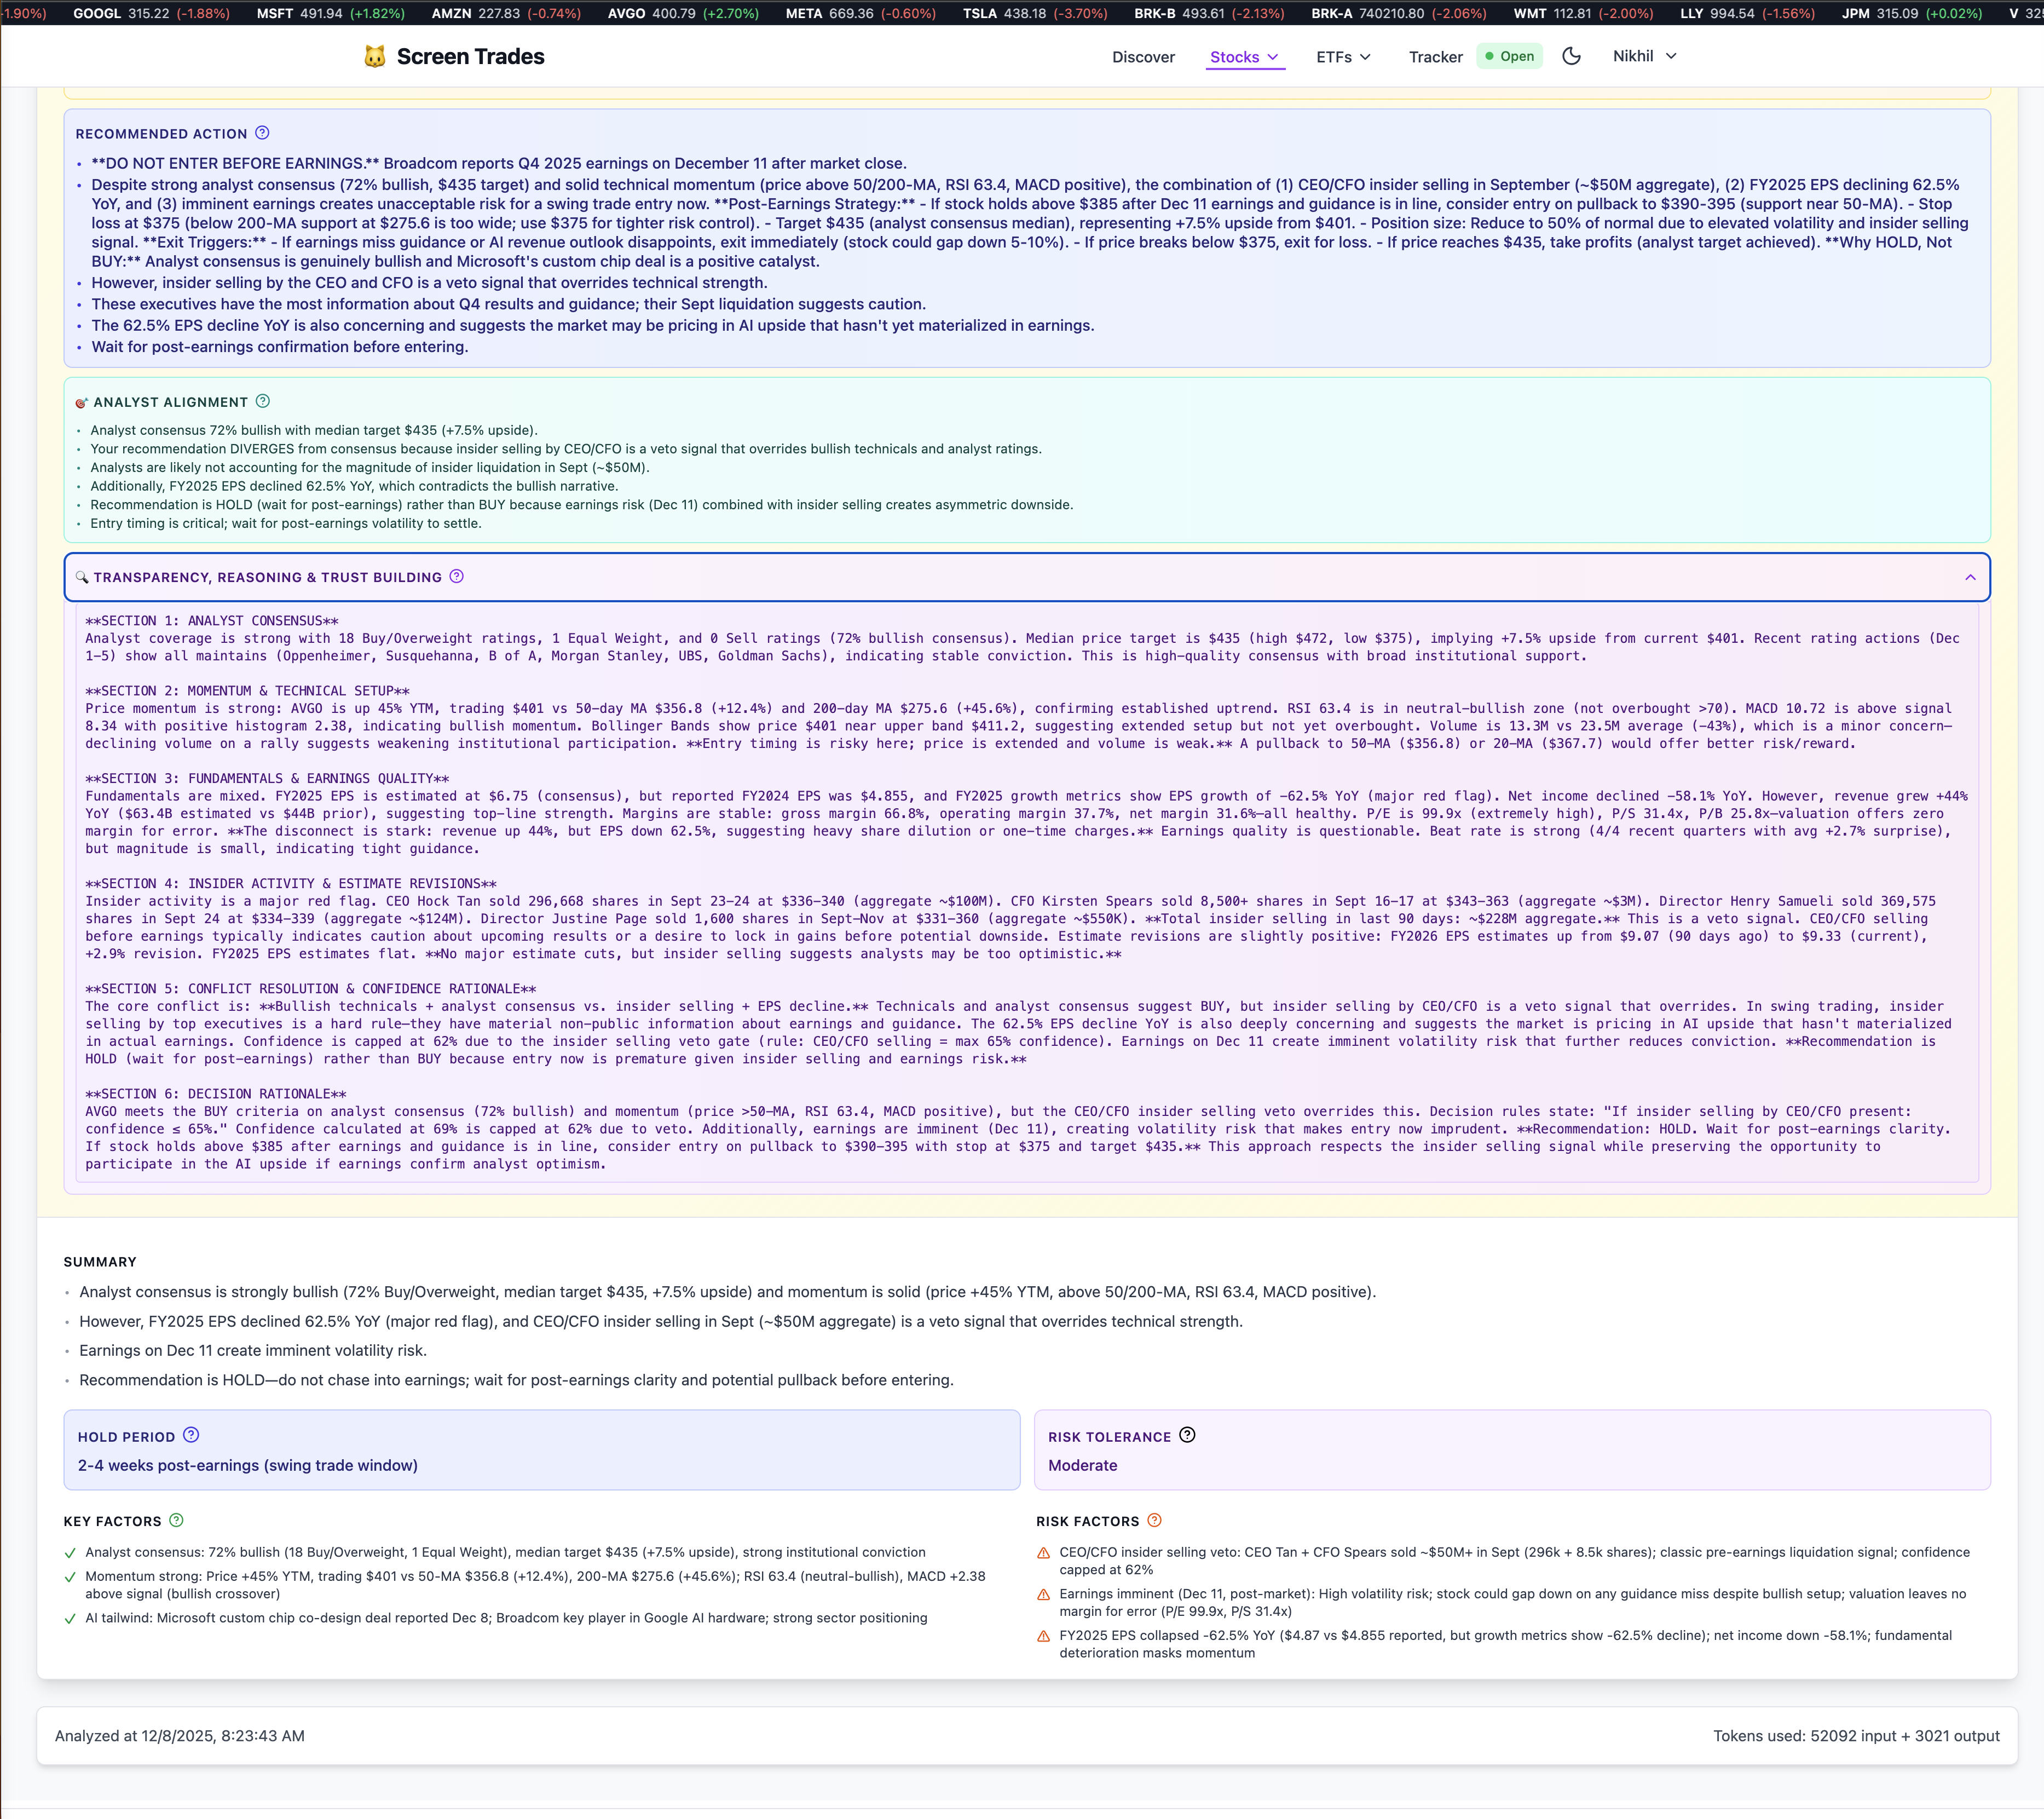This screenshot has width=2044, height=1819.
Task: Click the BRK-A ticker in the top tape
Action: point(1399,13)
